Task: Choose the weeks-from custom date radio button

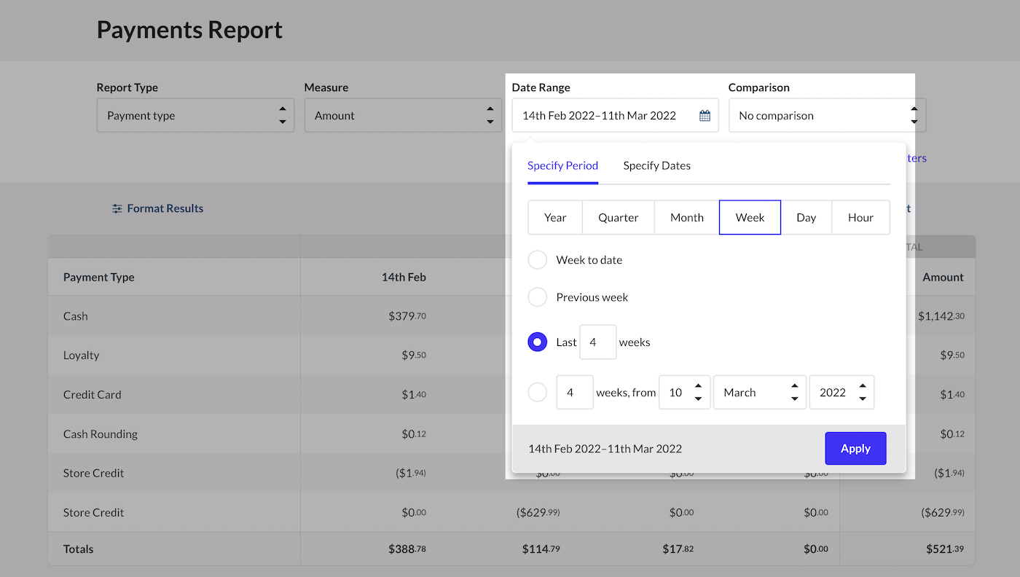Action: tap(537, 393)
